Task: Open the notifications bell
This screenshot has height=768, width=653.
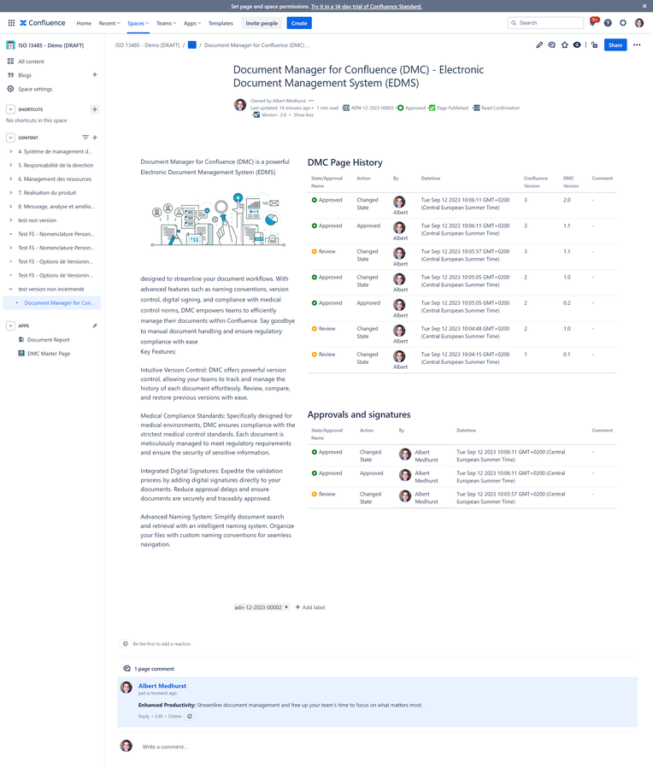Action: [593, 22]
